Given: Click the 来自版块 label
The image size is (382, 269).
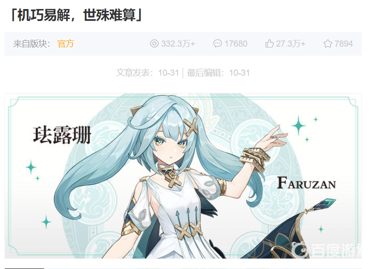Looking at the screenshot, I should (31, 44).
